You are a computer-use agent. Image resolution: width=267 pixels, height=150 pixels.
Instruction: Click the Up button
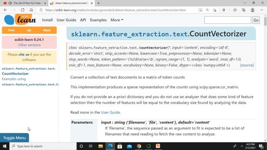click(29, 30)
